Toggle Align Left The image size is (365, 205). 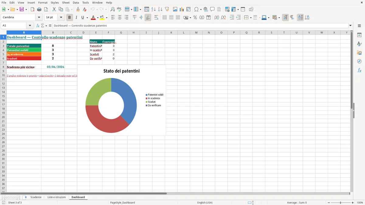[x=113, y=18]
